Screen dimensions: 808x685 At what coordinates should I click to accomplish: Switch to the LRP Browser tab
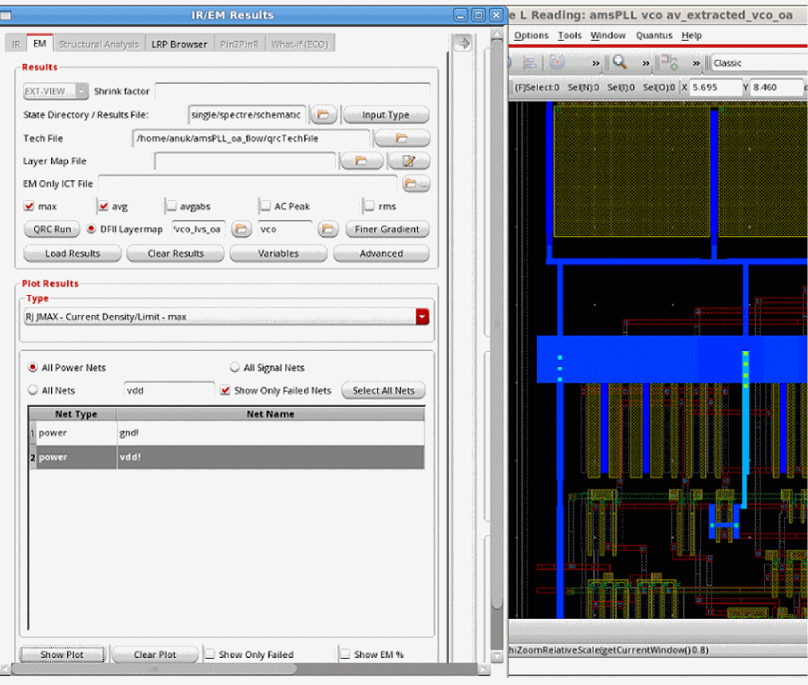click(x=179, y=44)
